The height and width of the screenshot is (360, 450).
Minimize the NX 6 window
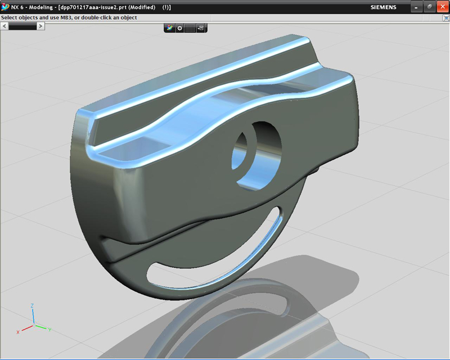click(x=416, y=7)
